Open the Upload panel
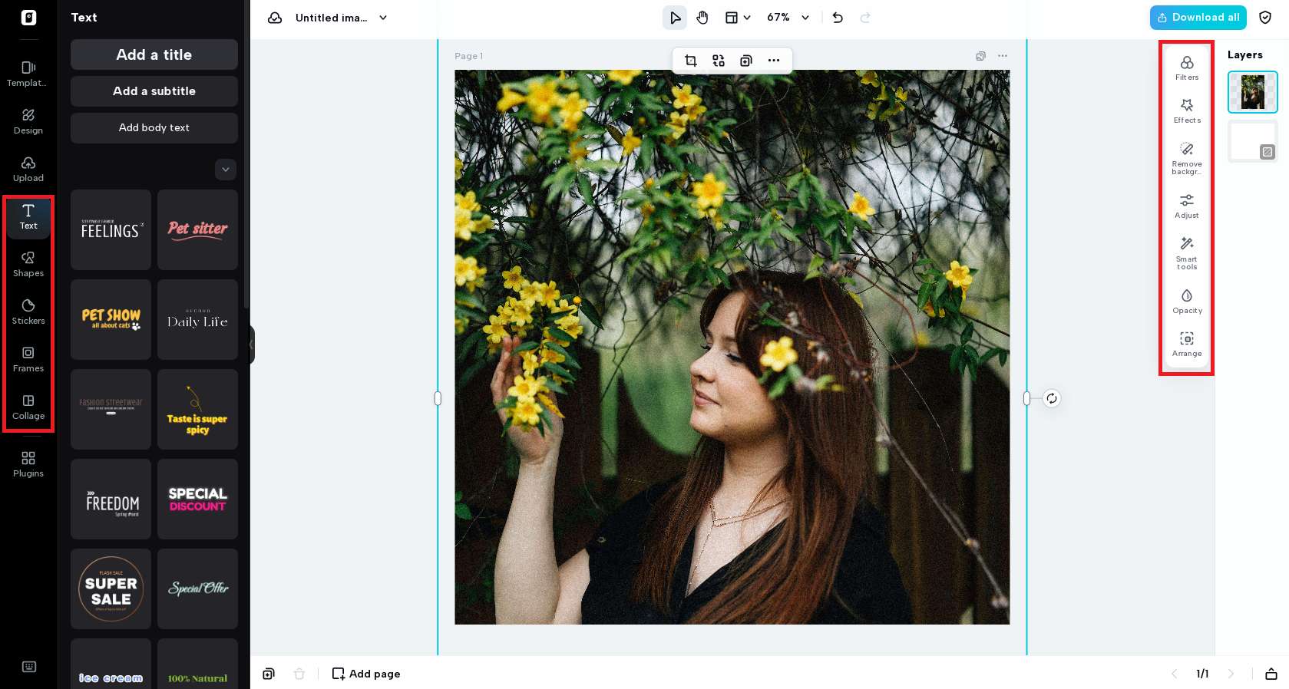This screenshot has width=1289, height=689. [x=28, y=169]
